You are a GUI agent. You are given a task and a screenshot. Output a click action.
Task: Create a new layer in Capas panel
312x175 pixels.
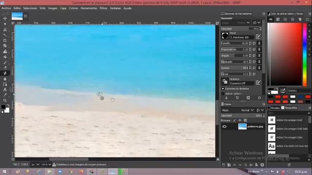tap(224, 165)
